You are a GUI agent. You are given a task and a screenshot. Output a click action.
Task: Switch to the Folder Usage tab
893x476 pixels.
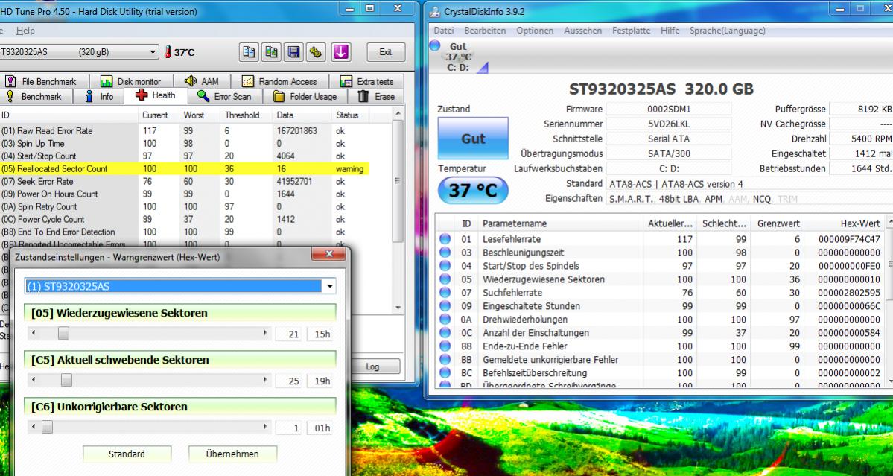point(305,96)
